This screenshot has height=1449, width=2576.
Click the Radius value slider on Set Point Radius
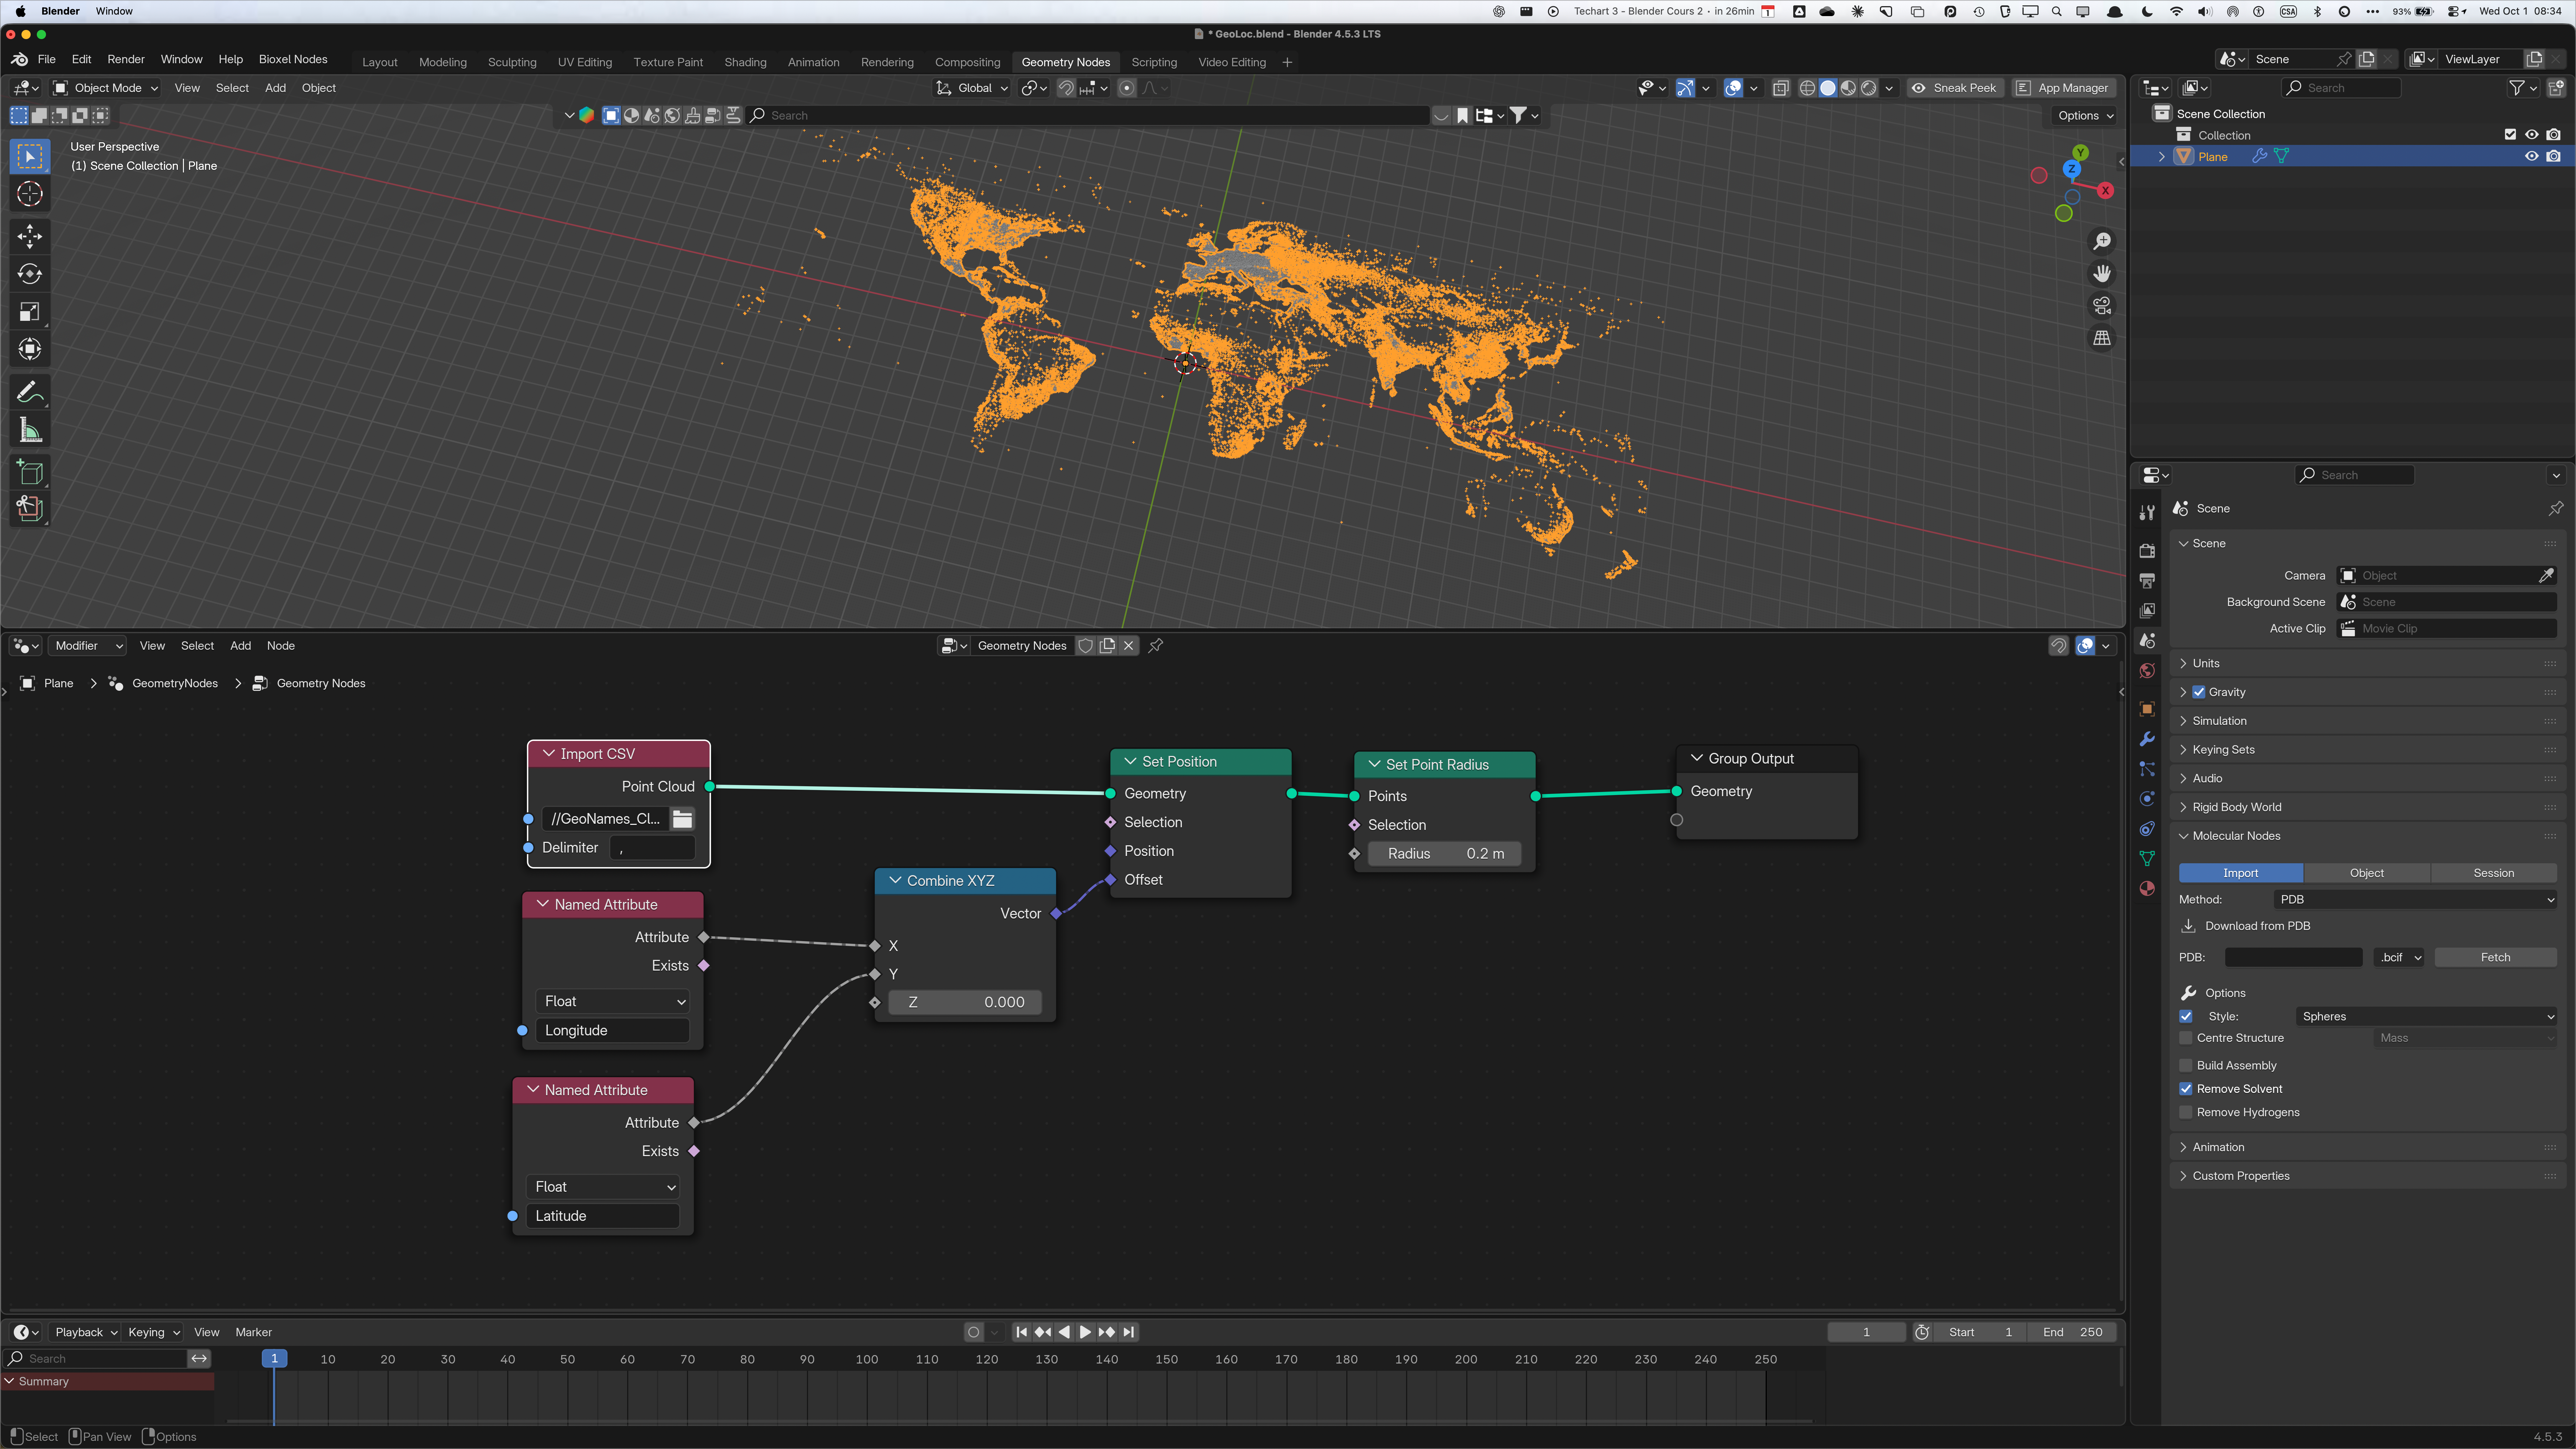1445,854
